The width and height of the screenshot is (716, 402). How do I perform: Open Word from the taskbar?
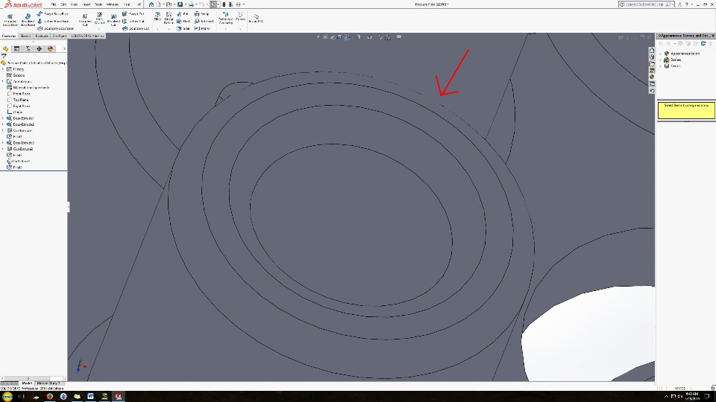(90, 396)
